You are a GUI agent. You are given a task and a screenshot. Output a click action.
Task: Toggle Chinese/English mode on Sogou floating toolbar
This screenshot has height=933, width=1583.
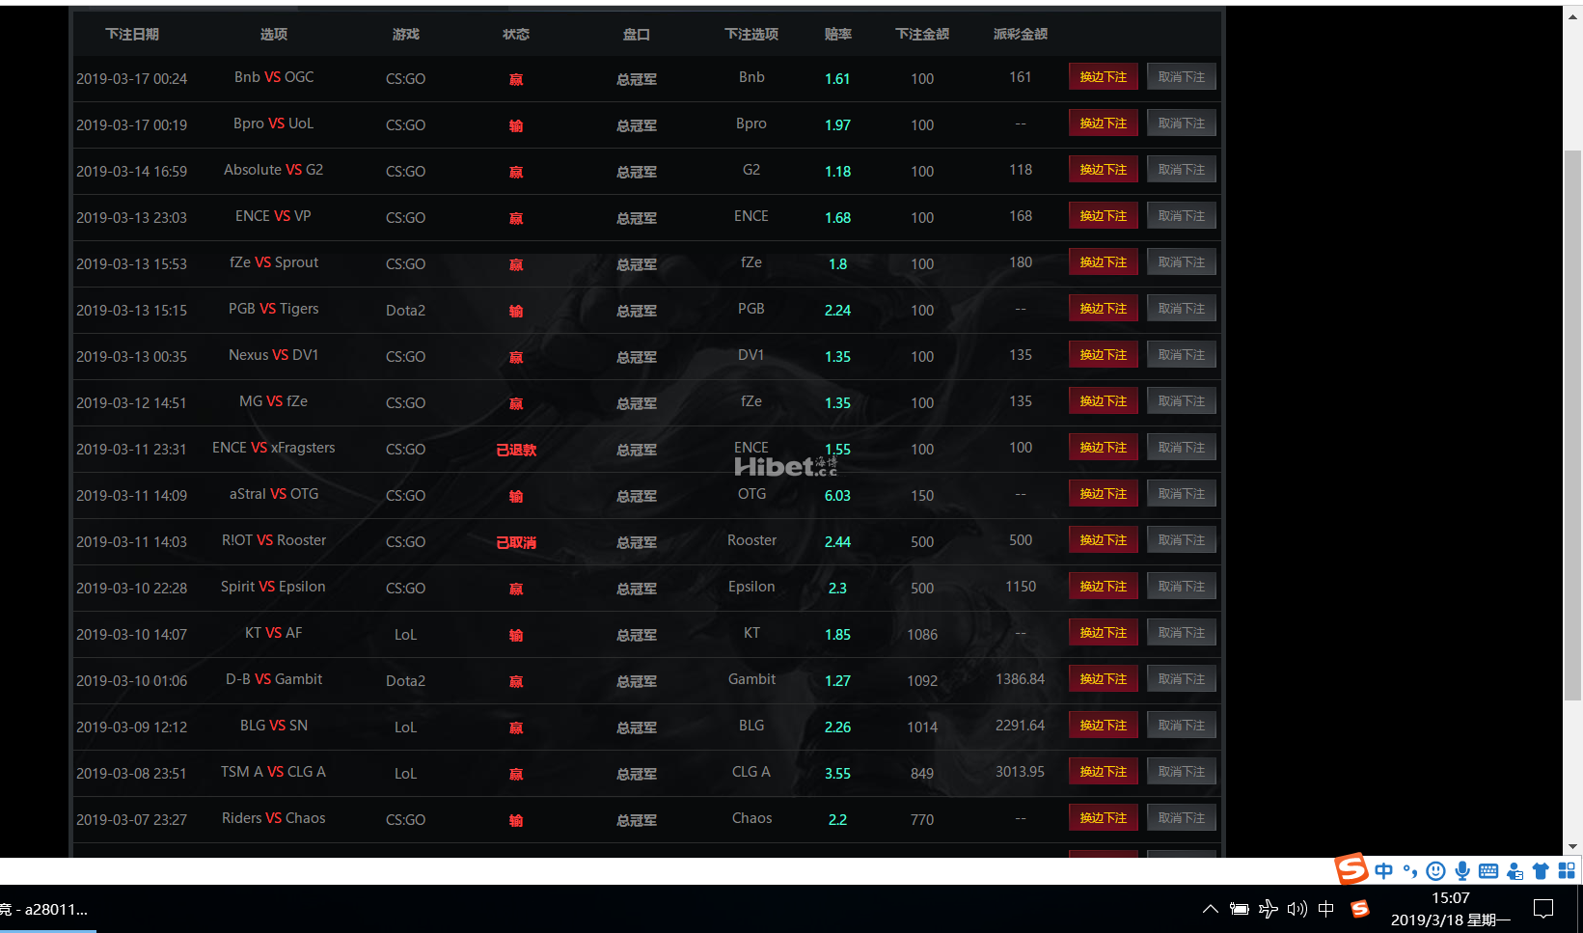(x=1383, y=871)
